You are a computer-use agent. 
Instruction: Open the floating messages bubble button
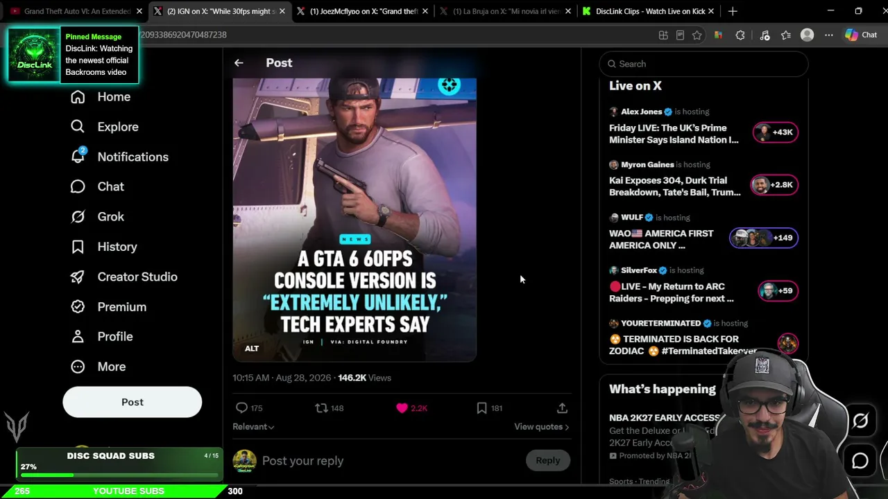pos(860,460)
